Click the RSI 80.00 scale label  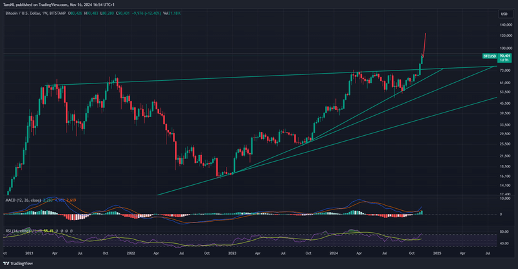[x=504, y=231]
